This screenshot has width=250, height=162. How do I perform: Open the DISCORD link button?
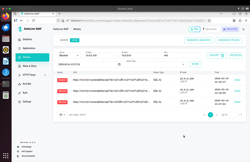230,29
